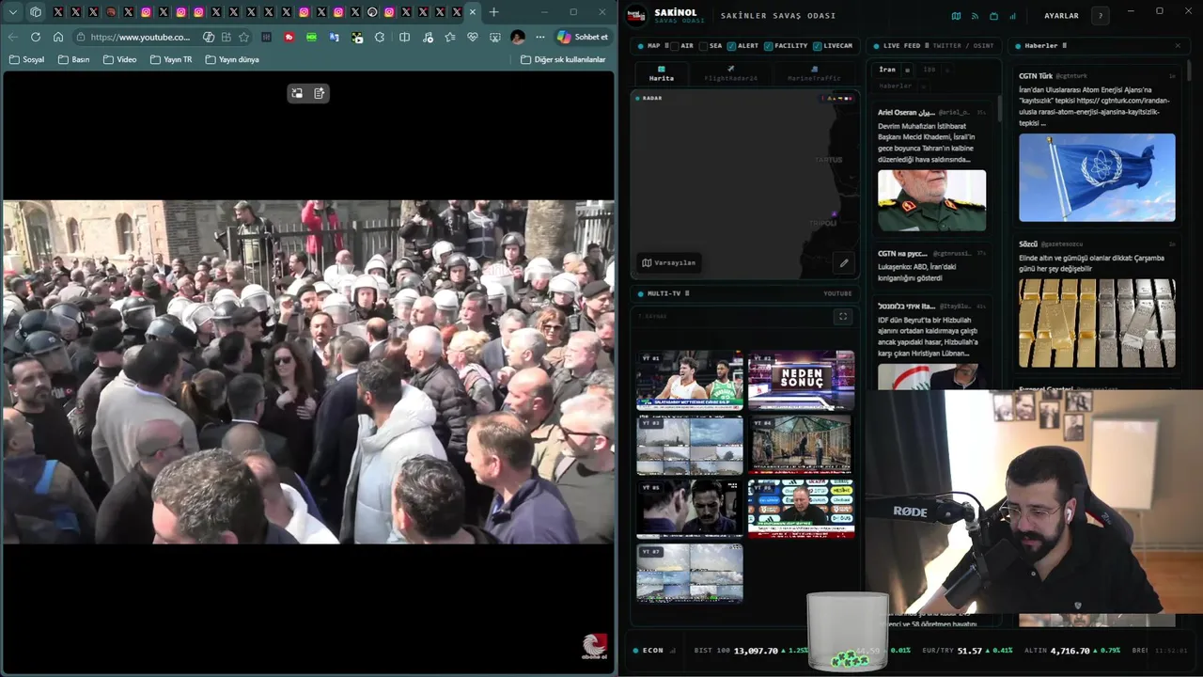Screen dimensions: 1203x677
Task: Click picture-in-picture icon above the video
Action: click(297, 93)
